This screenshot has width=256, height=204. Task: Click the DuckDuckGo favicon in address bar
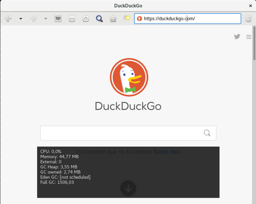point(139,19)
